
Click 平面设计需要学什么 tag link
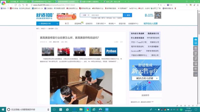point(139,55)
